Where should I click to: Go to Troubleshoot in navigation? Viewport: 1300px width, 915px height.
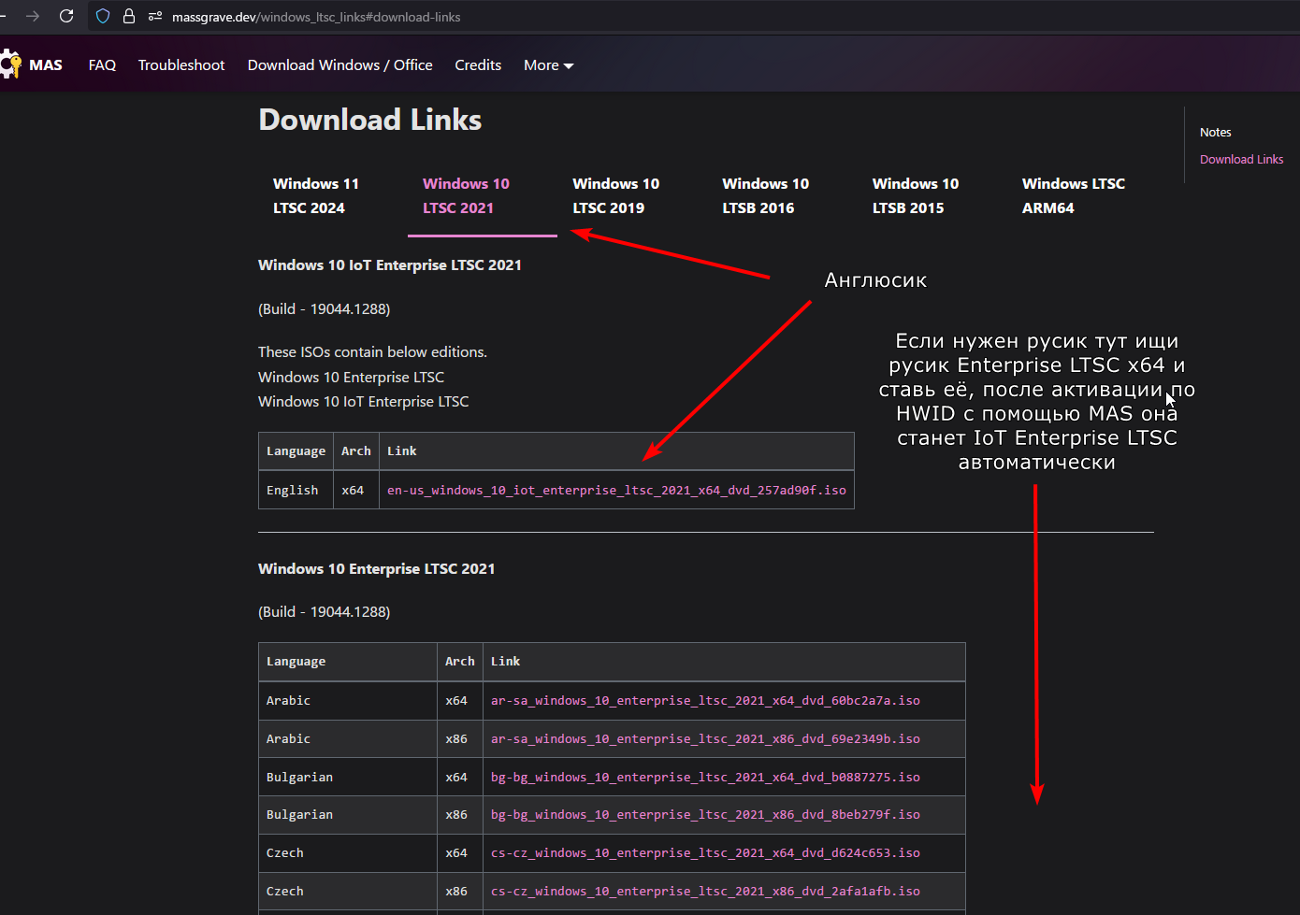pos(181,64)
